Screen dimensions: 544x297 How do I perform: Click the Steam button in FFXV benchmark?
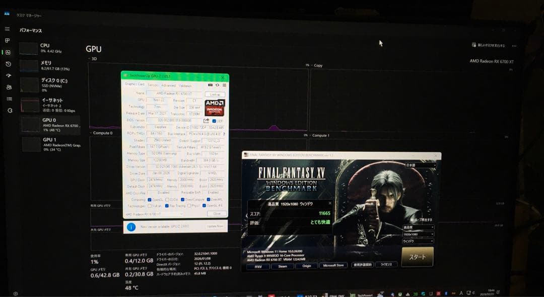pos(283,266)
